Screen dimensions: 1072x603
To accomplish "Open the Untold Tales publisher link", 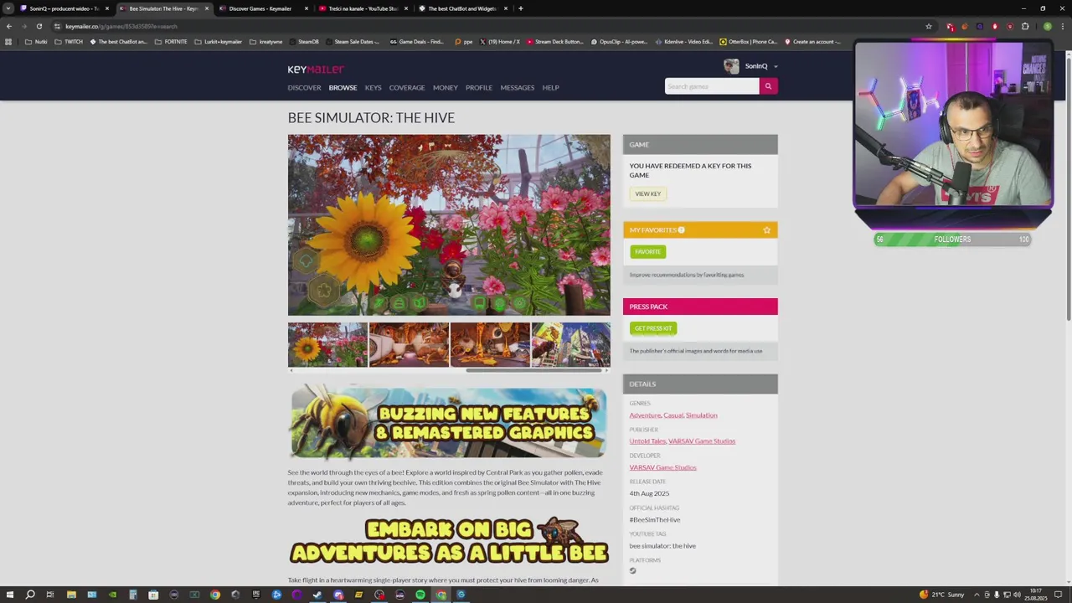I will (x=647, y=441).
